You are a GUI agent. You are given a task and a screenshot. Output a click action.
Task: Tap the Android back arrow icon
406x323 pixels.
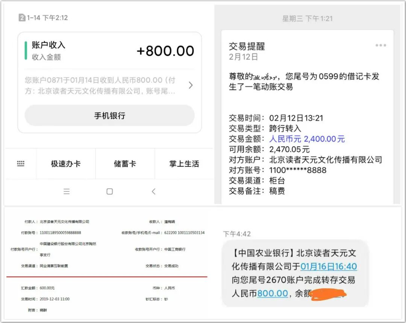153,191
